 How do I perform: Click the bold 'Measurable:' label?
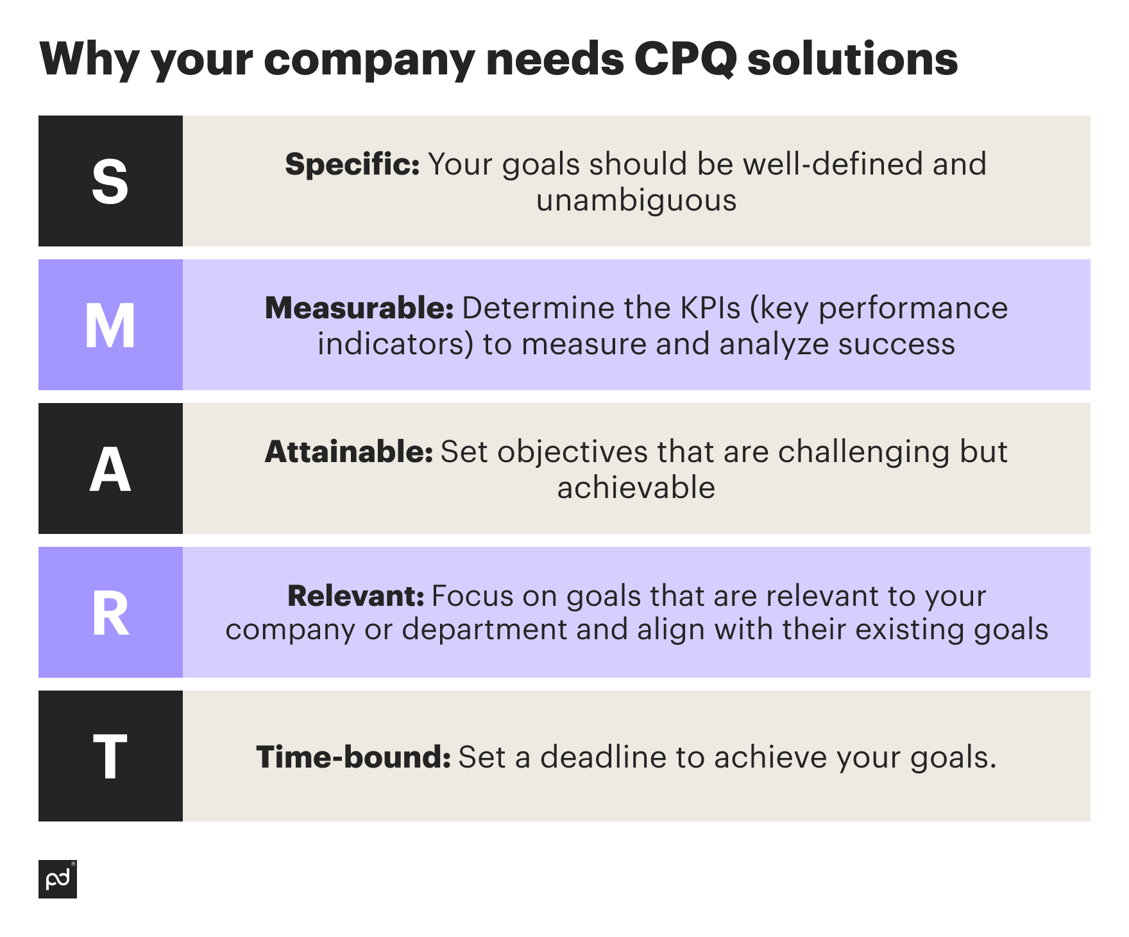(x=359, y=308)
